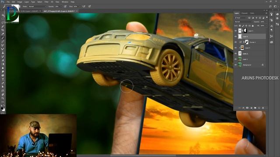Open the brush Mode dropdown
The width and height of the screenshot is (280, 157).
click(x=37, y=7)
